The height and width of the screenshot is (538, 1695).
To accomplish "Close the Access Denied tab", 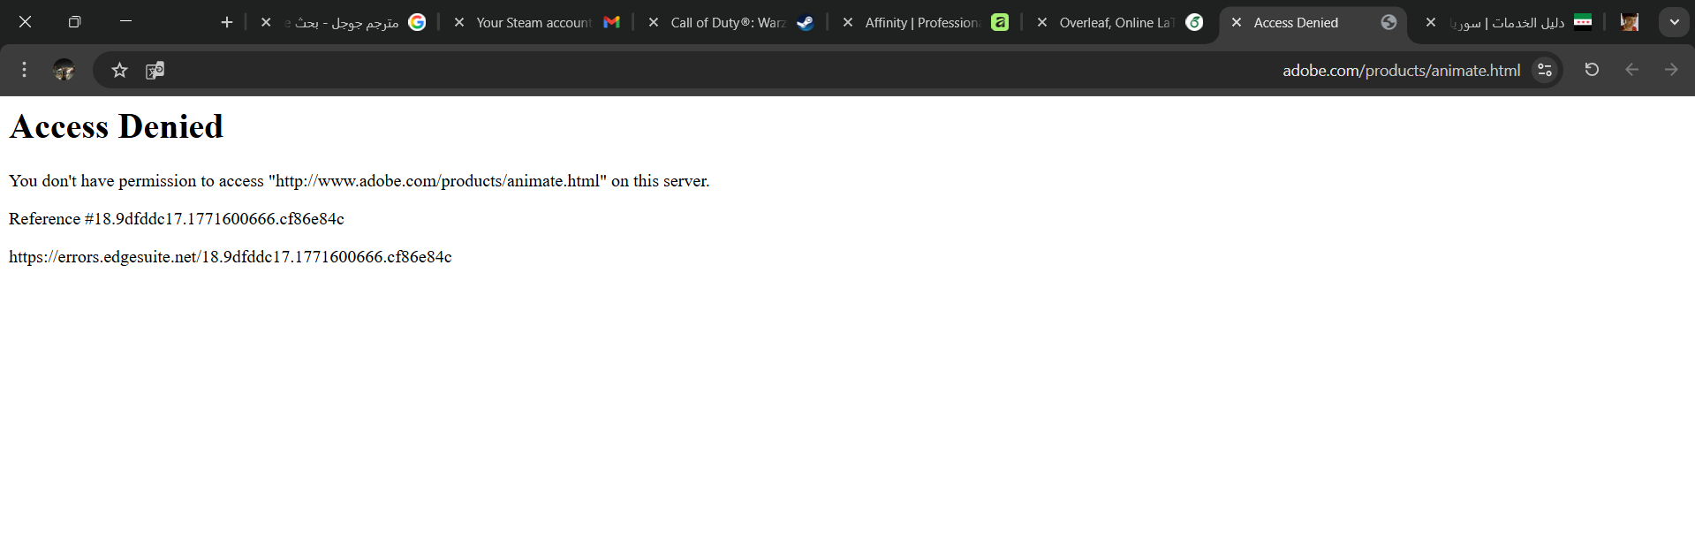I will coord(1237,22).
